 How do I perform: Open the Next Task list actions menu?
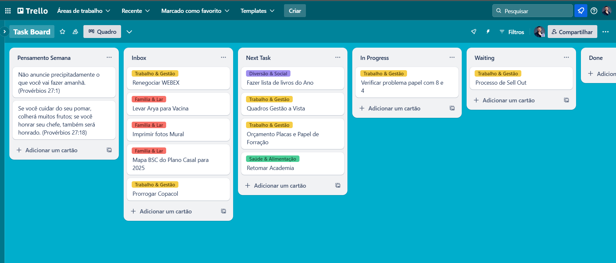click(337, 58)
